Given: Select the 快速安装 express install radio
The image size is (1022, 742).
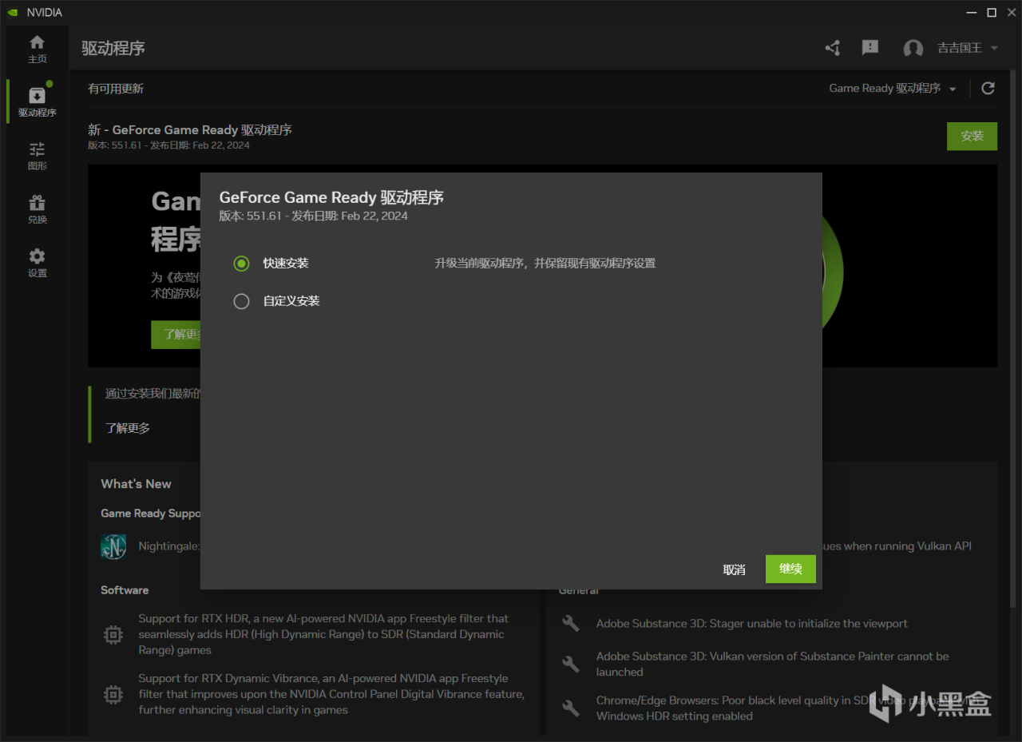Looking at the screenshot, I should (241, 263).
